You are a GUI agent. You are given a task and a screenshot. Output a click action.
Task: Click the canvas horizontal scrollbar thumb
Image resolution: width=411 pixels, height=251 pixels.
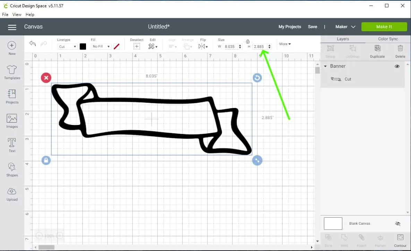click(x=46, y=247)
